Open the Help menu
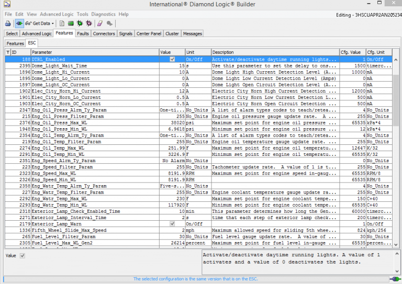The image size is (402, 284). point(124,14)
